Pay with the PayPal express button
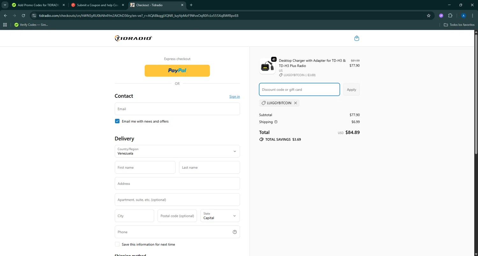 click(x=177, y=71)
